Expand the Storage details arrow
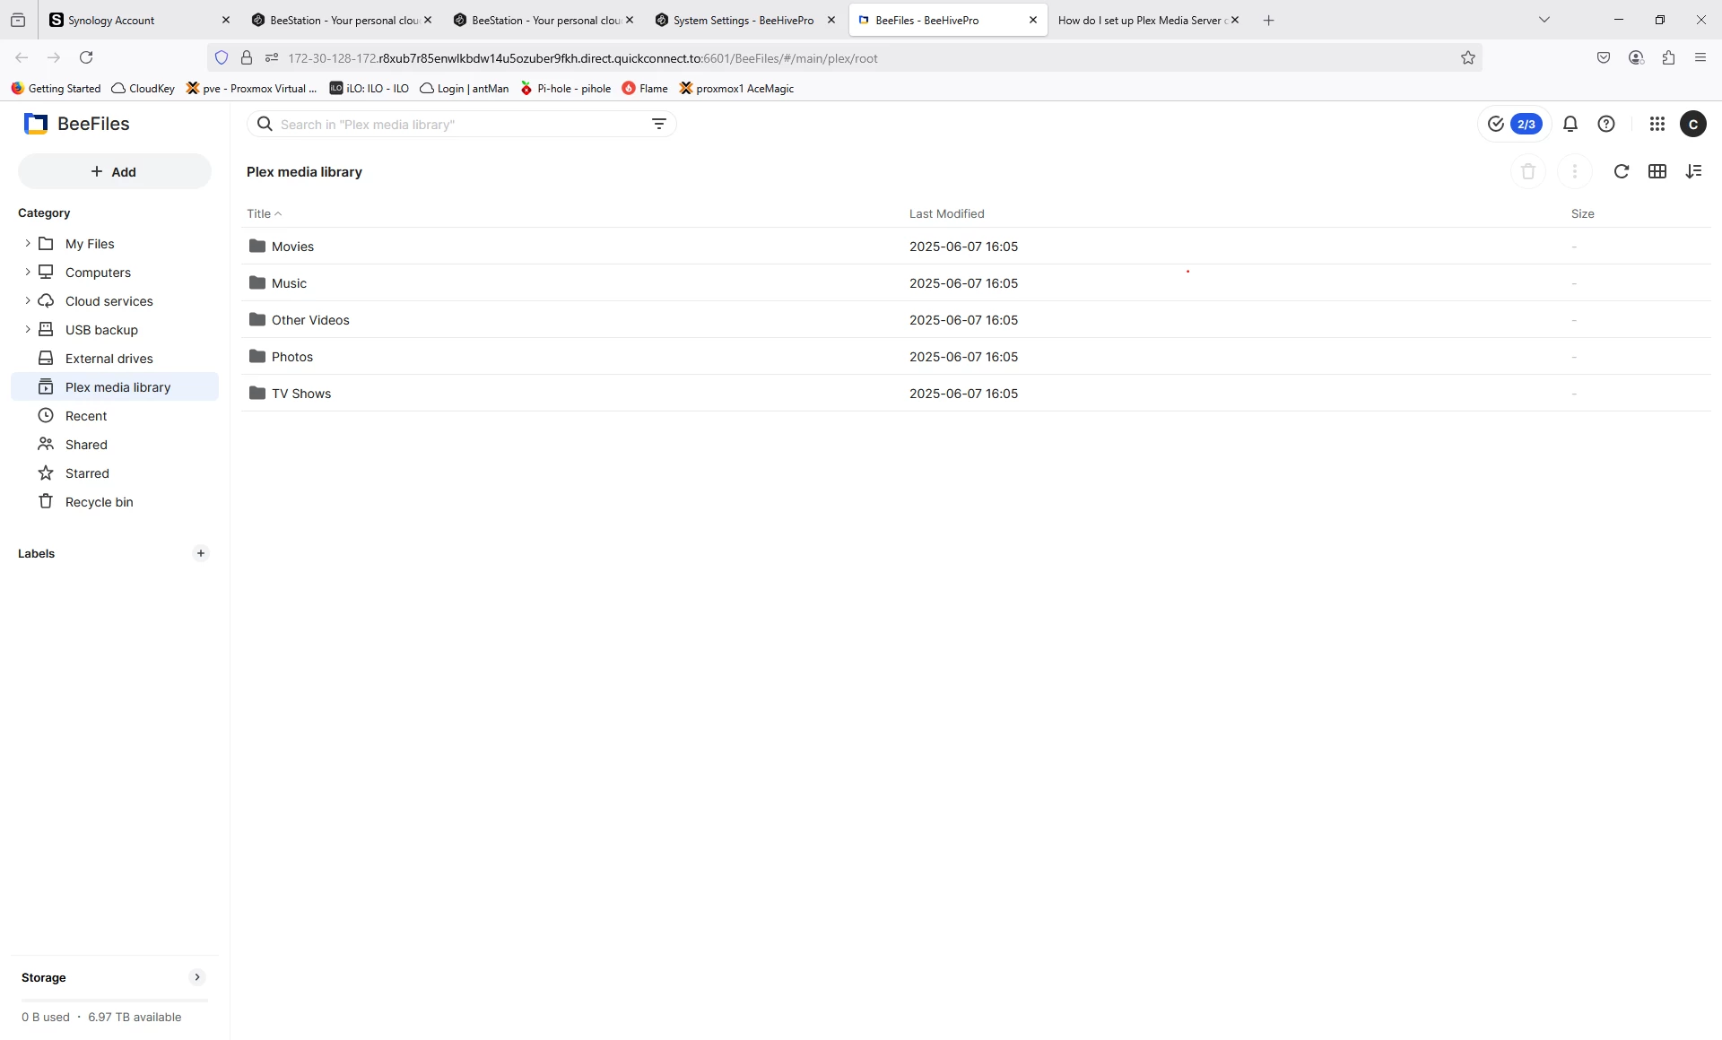 click(197, 977)
